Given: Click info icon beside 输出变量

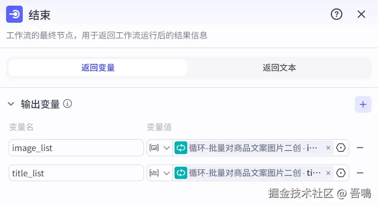Looking at the screenshot, I should coord(67,104).
